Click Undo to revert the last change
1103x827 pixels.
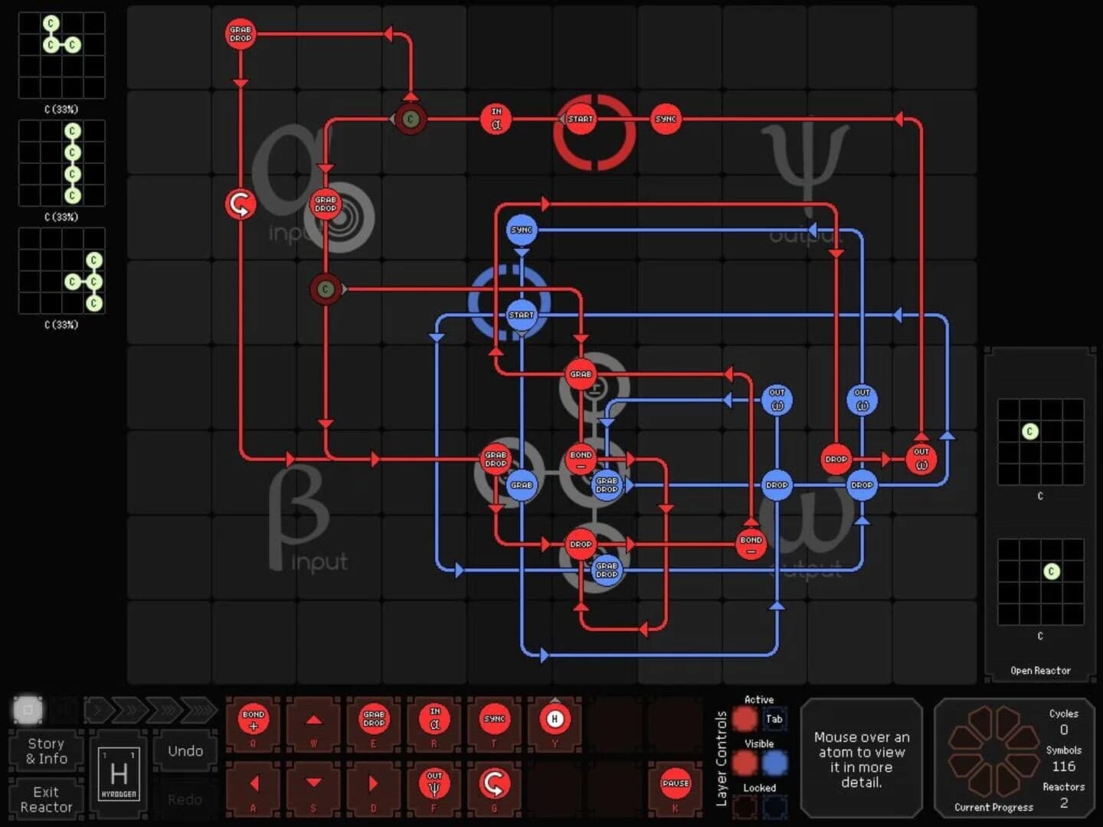tap(185, 750)
